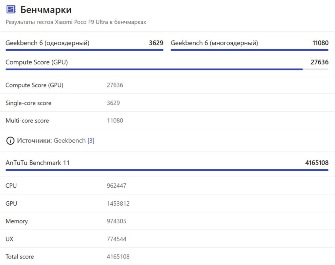Screen dimensions: 335x265
Task: Click the 'Источники:' label text
Action: click(34, 141)
